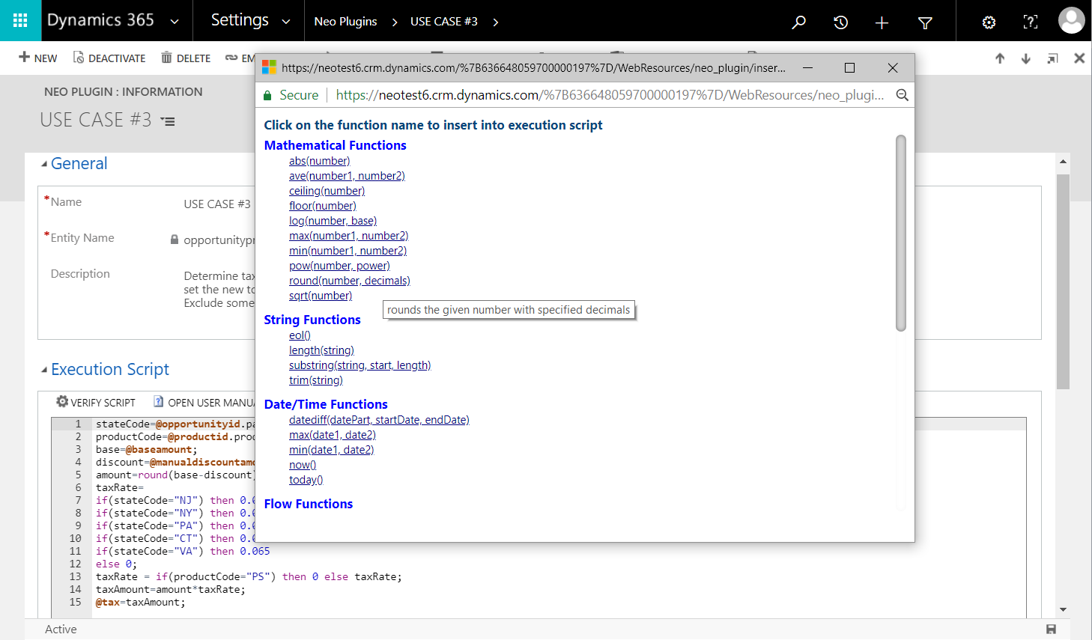The image size is (1092, 640).
Task: Insert substring(string, start, length) function
Action: [360, 365]
